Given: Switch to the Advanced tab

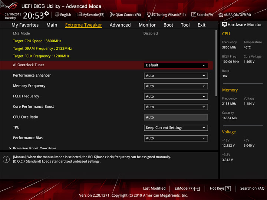Looking at the screenshot, I should tap(120, 25).
